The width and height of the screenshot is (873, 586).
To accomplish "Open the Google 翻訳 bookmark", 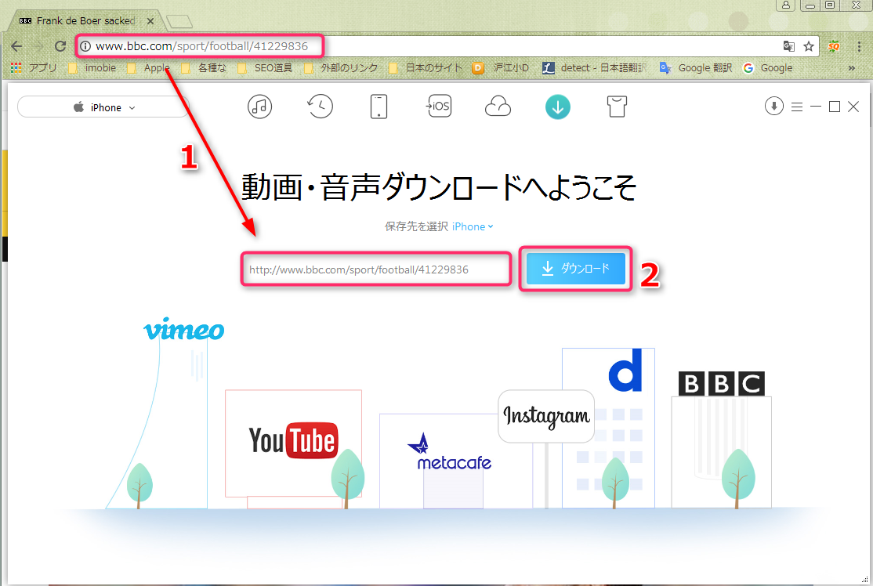I will pos(696,68).
